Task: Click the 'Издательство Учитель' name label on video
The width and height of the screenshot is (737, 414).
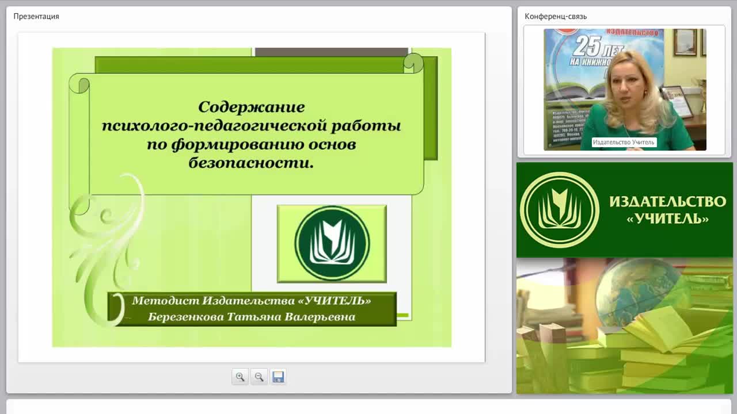Action: 624,142
